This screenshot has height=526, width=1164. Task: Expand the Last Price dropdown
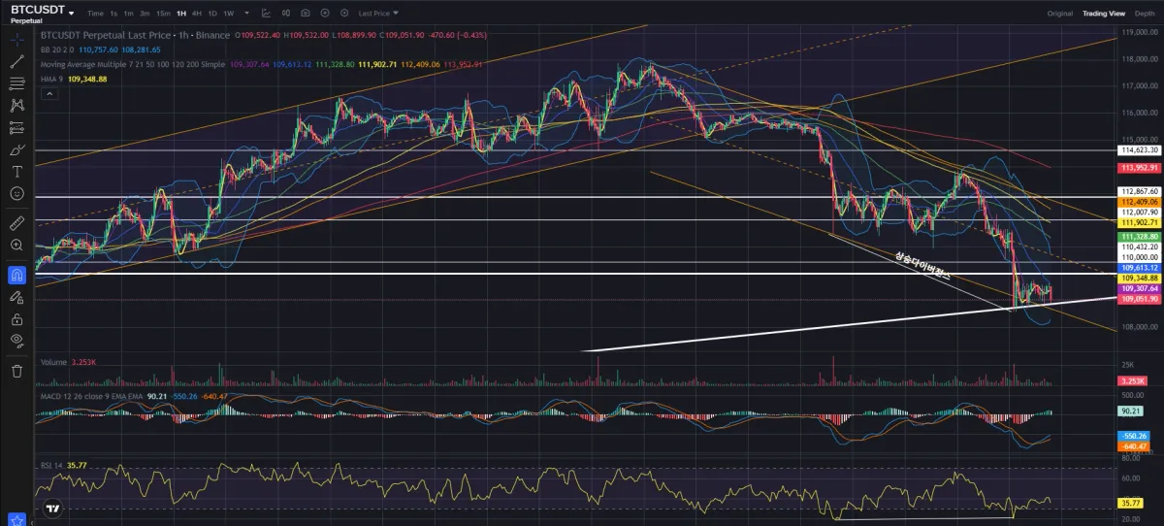pos(378,14)
